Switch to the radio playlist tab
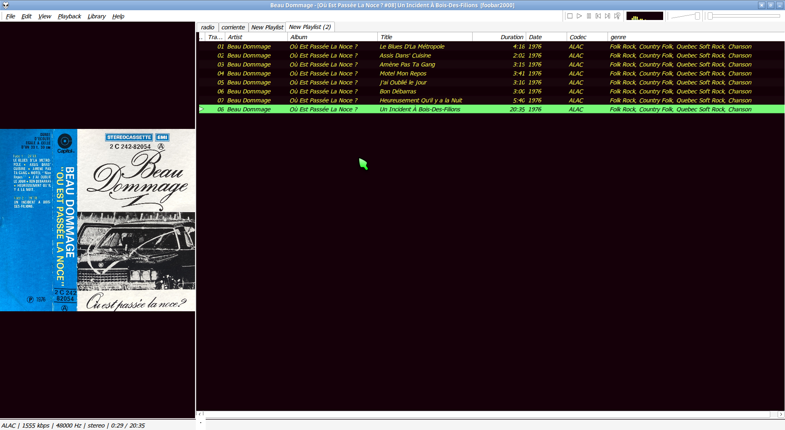Image resolution: width=785 pixels, height=430 pixels. click(x=208, y=27)
